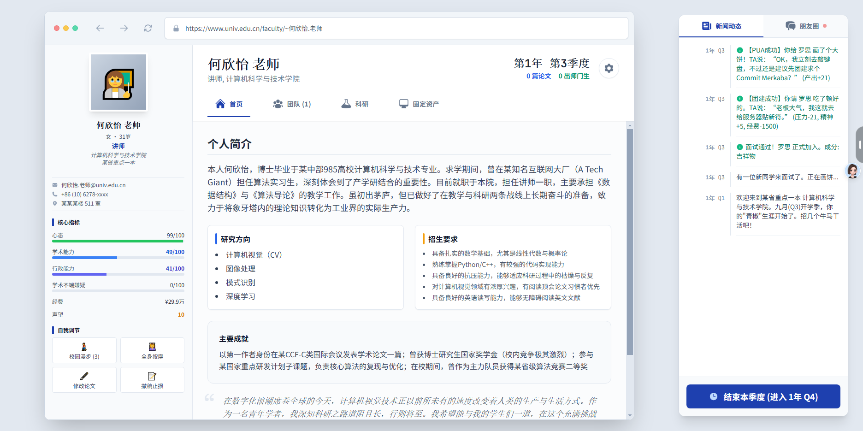Click the floating avatar on the right edge
The width and height of the screenshot is (863, 431).
853,171
